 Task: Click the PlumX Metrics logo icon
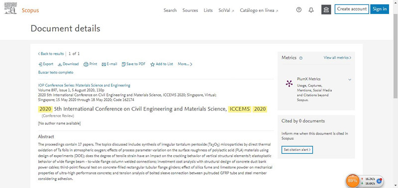click(289, 84)
